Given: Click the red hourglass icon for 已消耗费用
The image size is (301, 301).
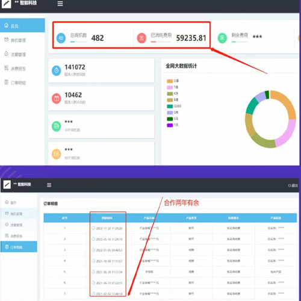Looking at the screenshot, I should (x=141, y=38).
